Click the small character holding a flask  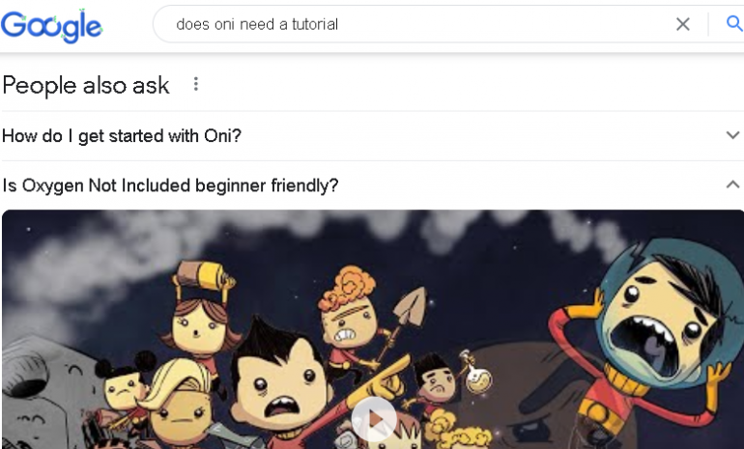437,379
